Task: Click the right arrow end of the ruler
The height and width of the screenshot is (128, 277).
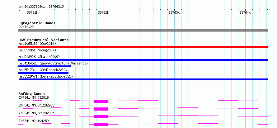Action: click(x=267, y=10)
